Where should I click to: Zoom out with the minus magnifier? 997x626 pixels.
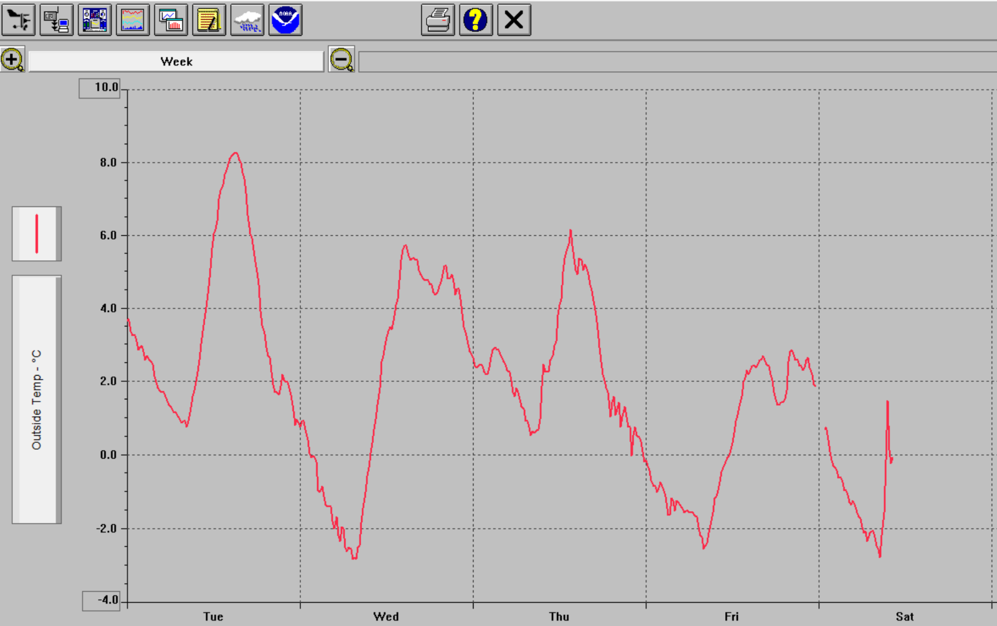pos(341,60)
